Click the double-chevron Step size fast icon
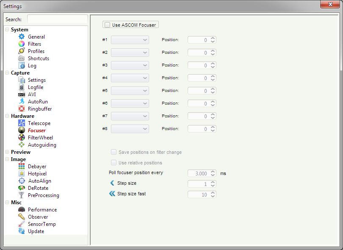 [x=112, y=194]
